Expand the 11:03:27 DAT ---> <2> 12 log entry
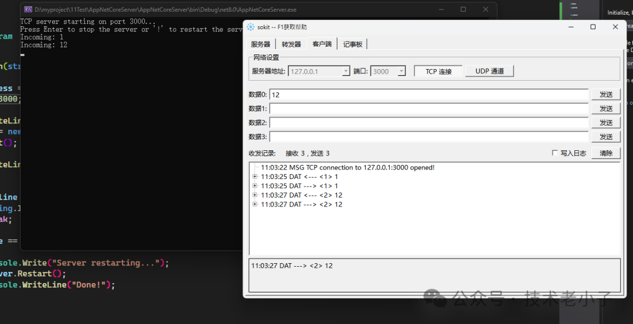633x324 pixels. coord(255,205)
